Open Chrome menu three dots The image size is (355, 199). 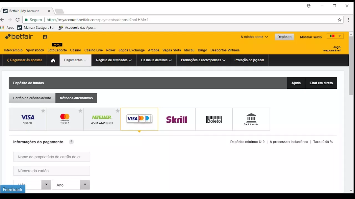(x=349, y=20)
